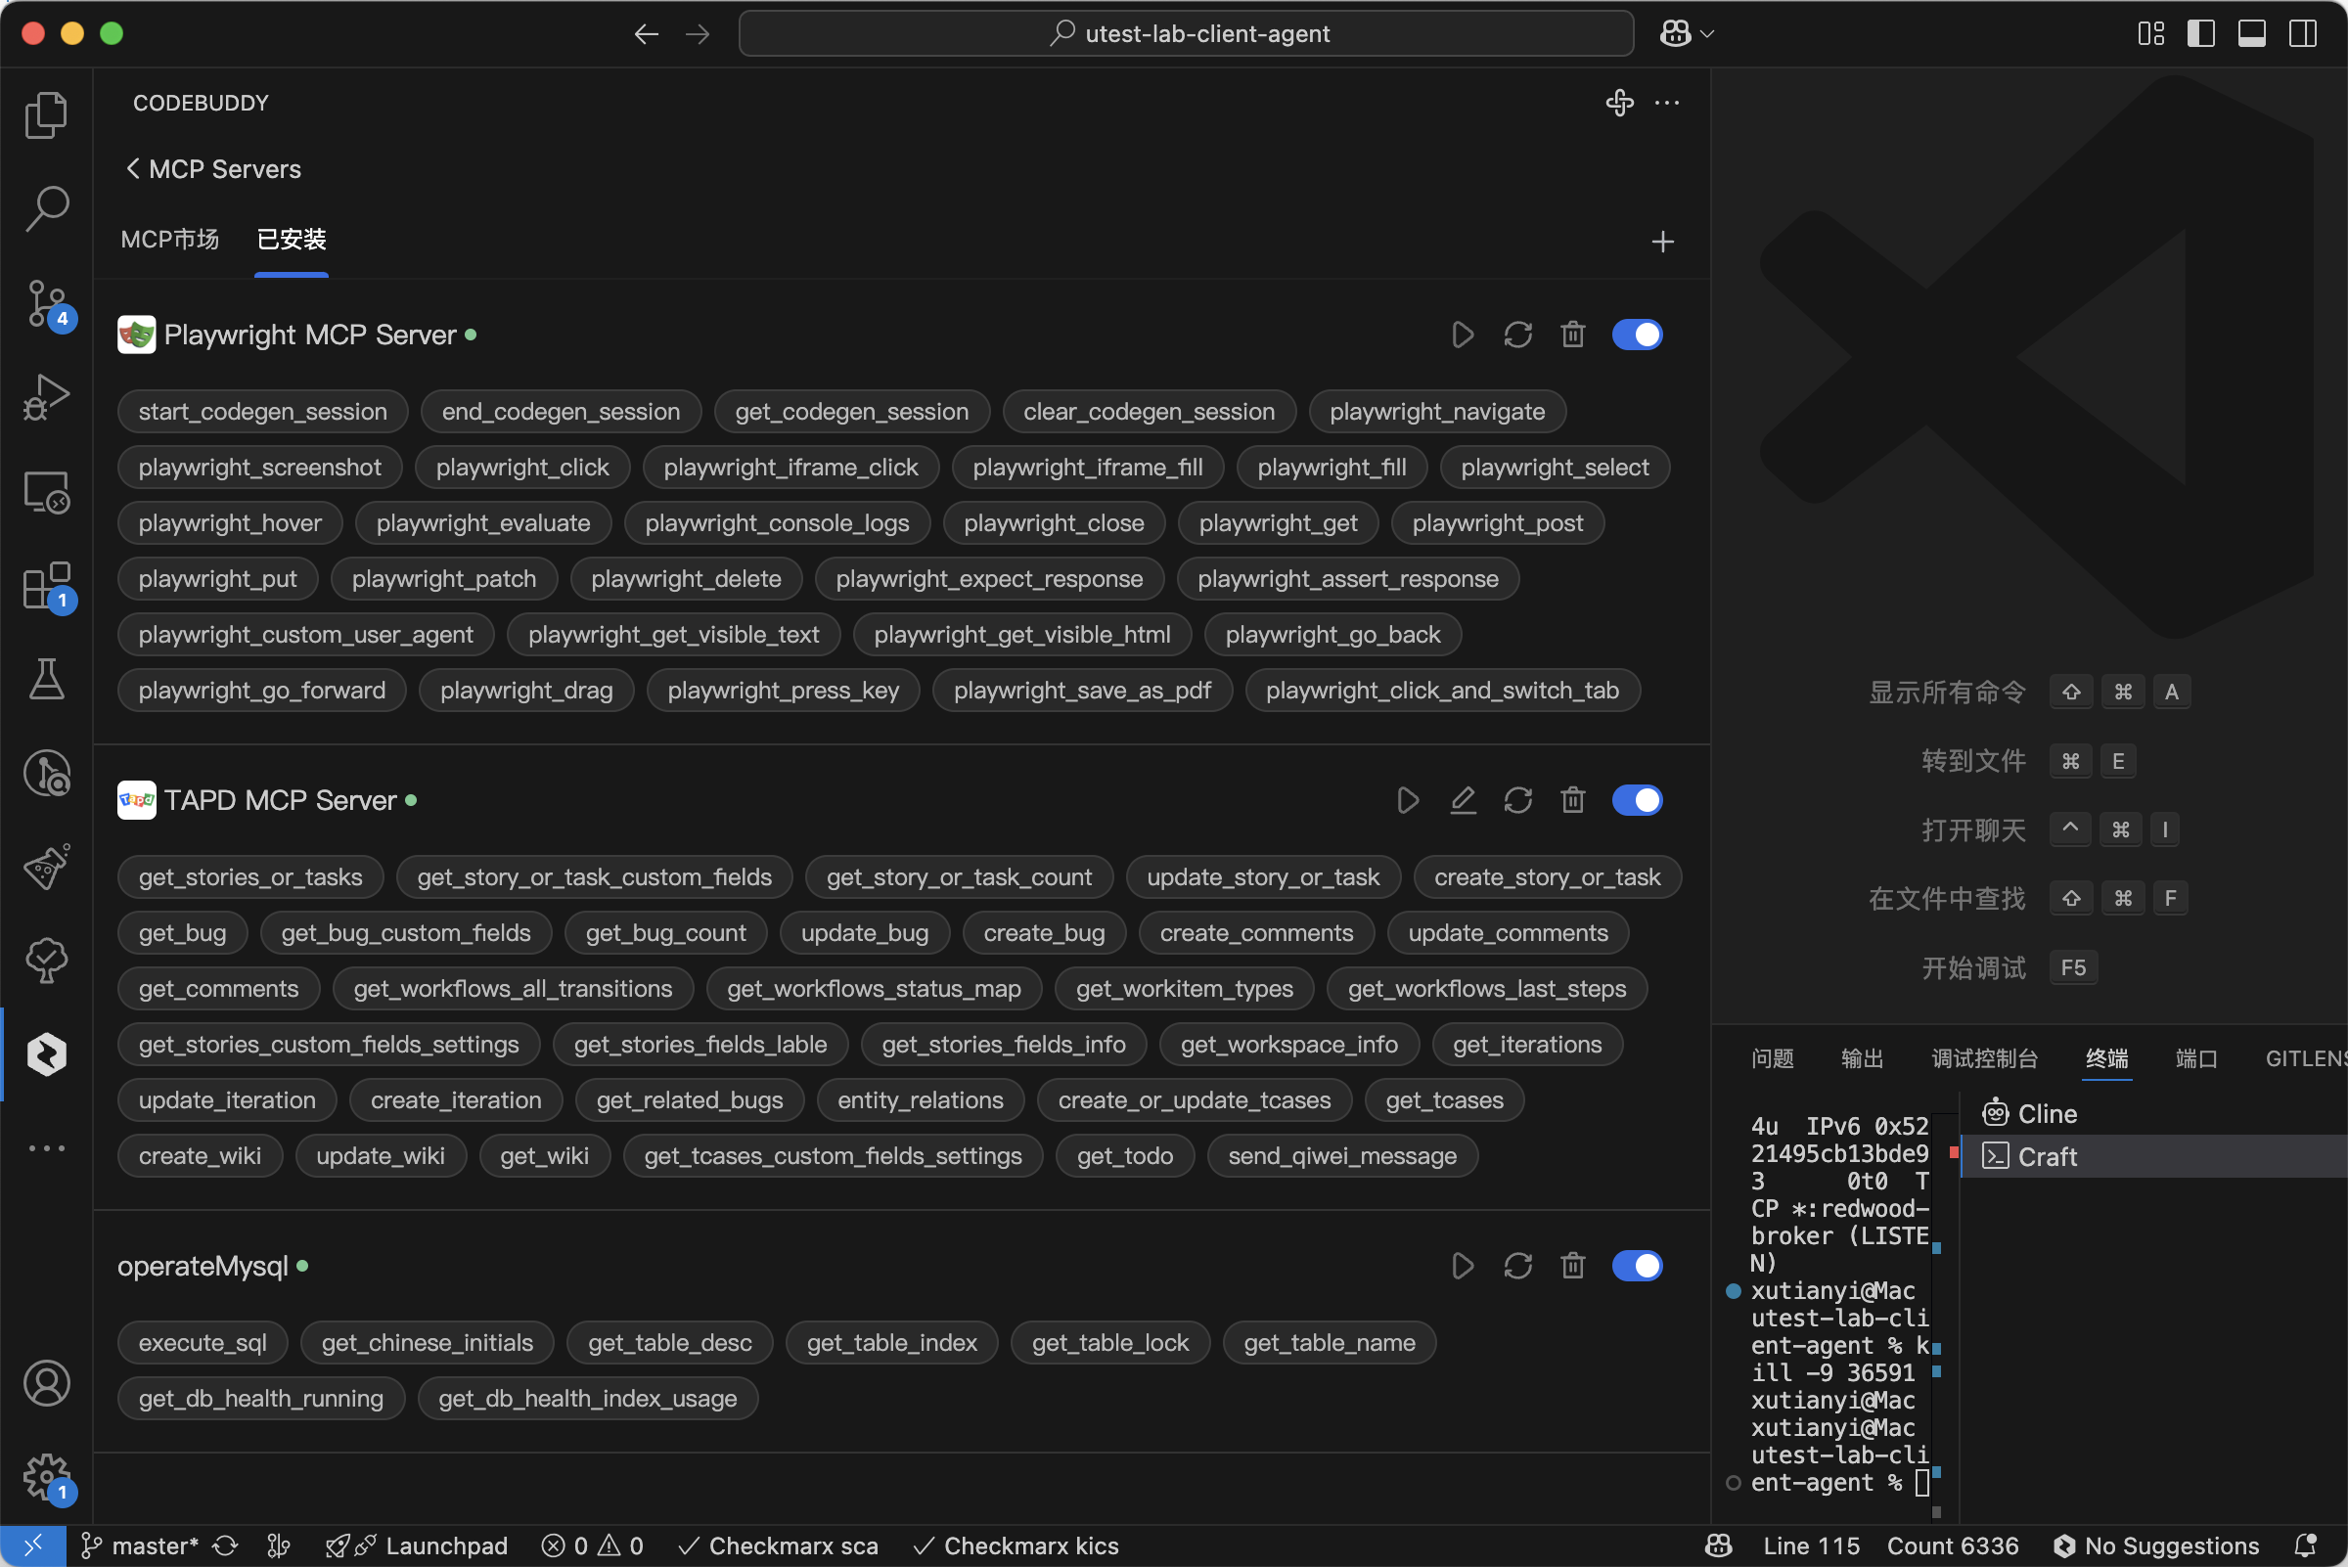Open the Extensions sidebar view
This screenshot has height=1567, width=2348.
click(x=46, y=587)
